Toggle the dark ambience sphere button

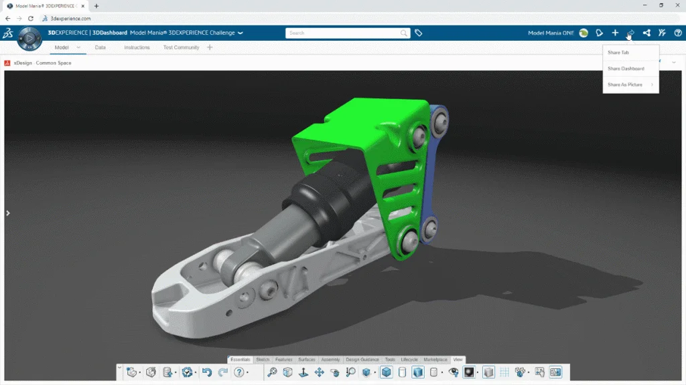click(470, 372)
